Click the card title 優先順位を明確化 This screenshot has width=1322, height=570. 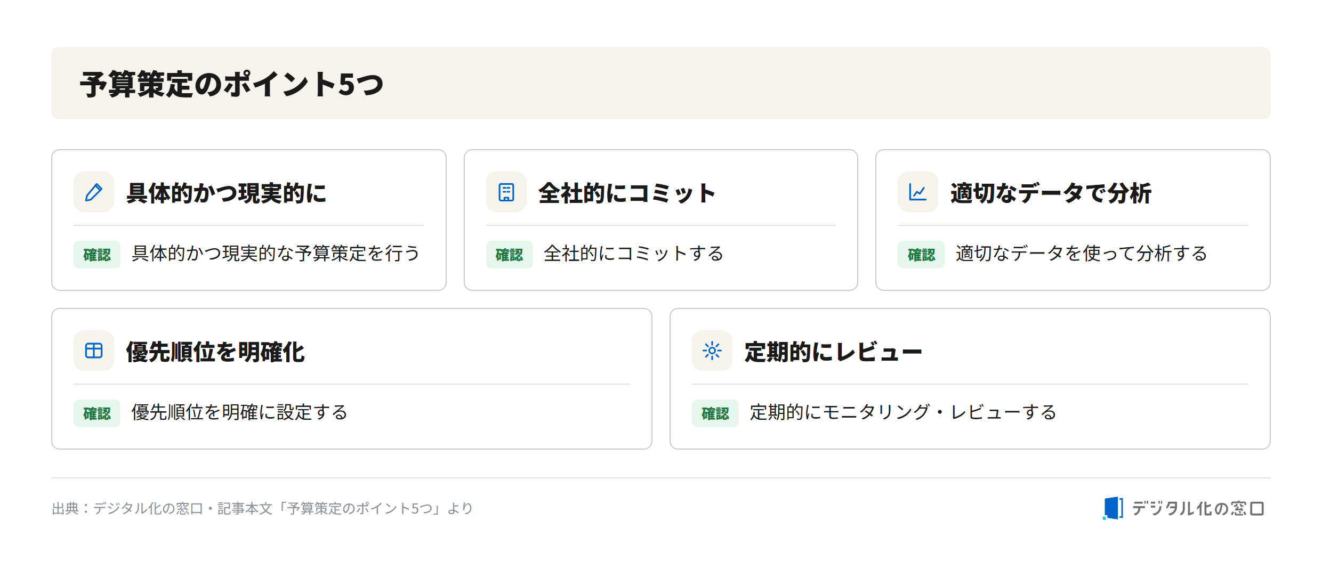point(215,352)
